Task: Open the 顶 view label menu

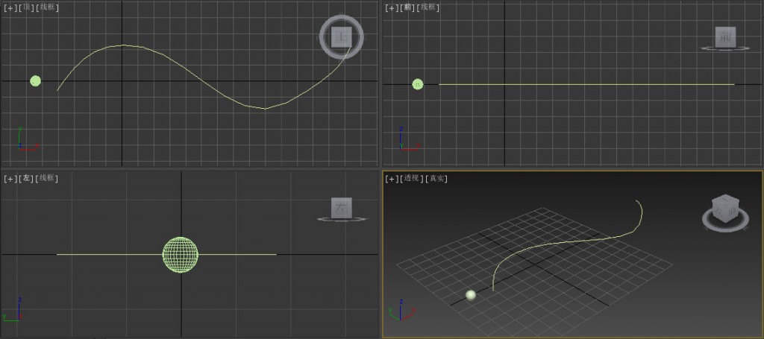Action: click(26, 7)
